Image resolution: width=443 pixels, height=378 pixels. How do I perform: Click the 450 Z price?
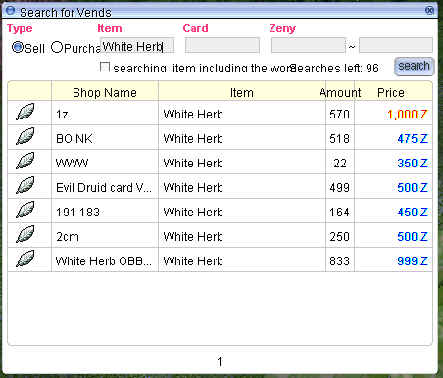coord(413,213)
